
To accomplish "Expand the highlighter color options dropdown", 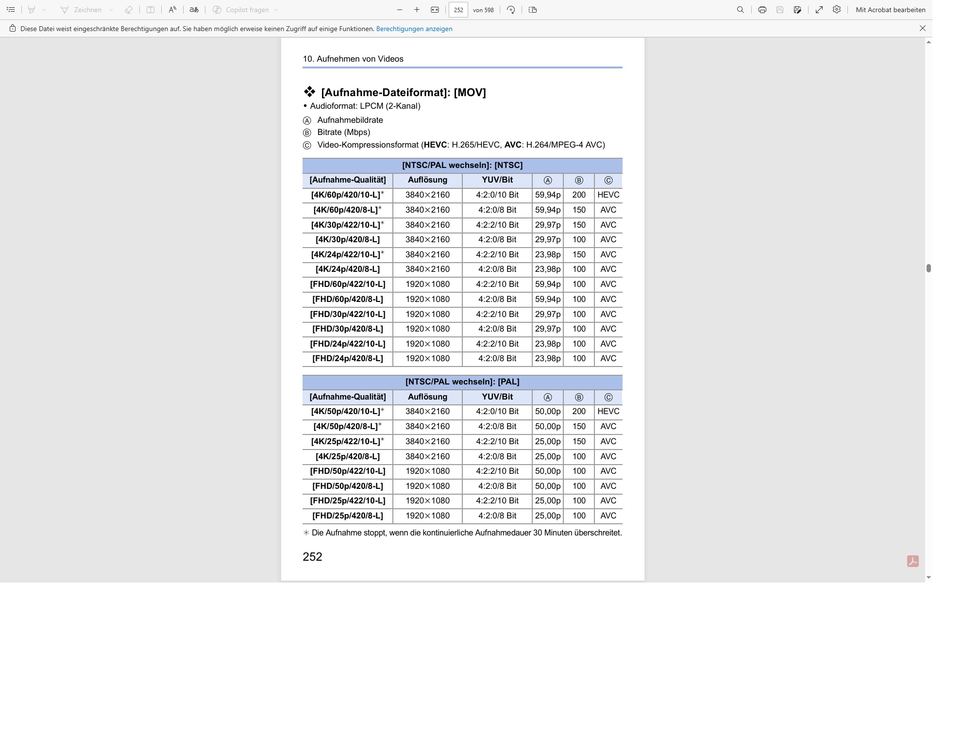I will click(44, 10).
